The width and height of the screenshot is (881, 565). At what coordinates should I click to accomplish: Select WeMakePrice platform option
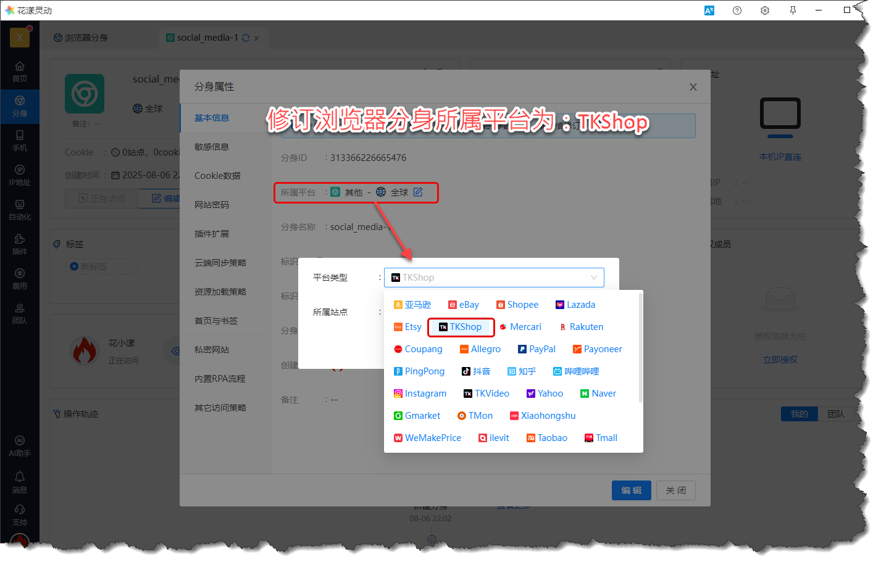coord(428,438)
